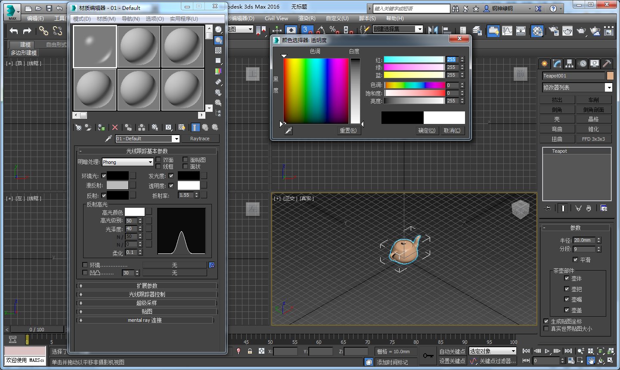This screenshot has height=370, width=620.
Task: Toggle the Background checker icon for sample slots
Action: (218, 50)
